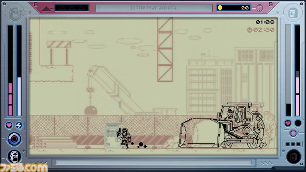
Task: Click the bulldozer boss
Action: (x=223, y=126)
